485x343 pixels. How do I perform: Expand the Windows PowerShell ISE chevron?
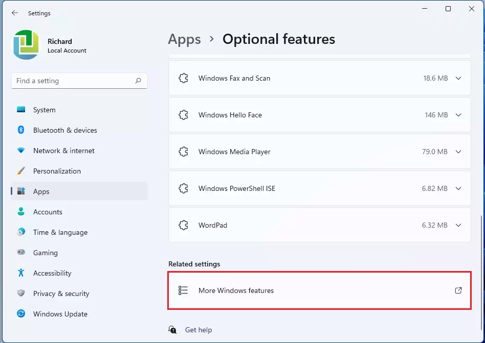coord(458,188)
